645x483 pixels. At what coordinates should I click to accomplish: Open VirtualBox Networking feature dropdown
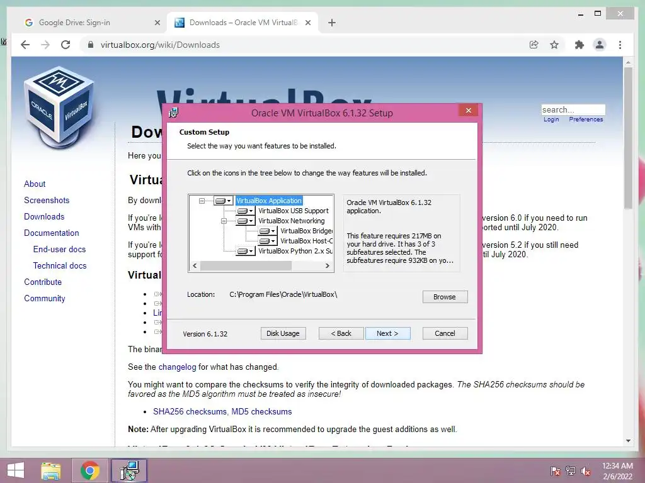click(246, 221)
